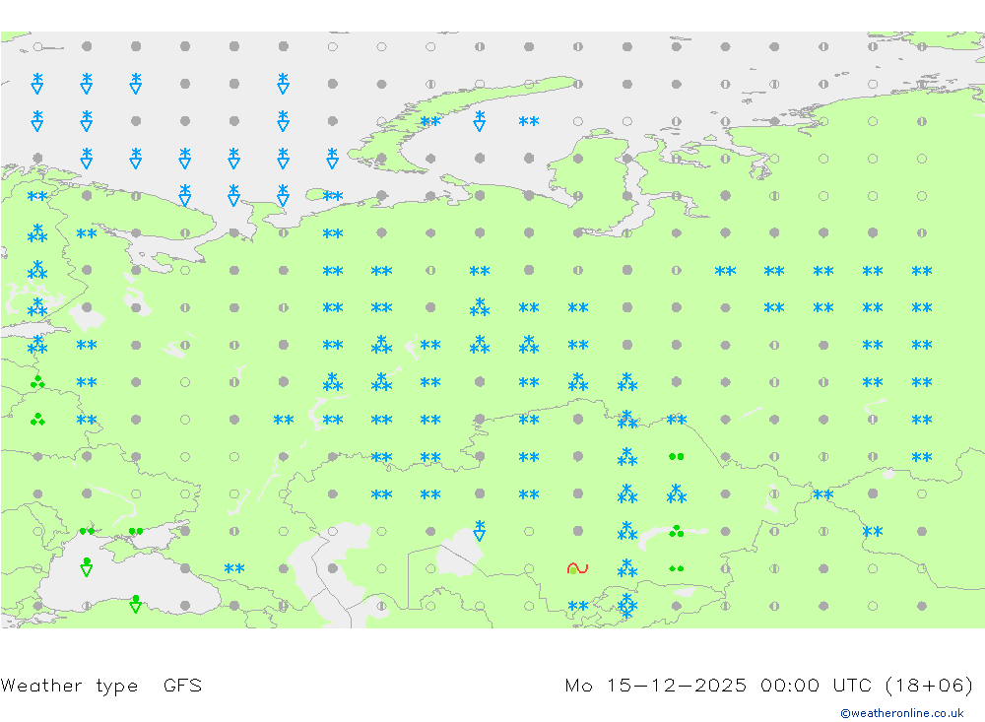
Task: Click the '(18+06)' forecast run text
Action: pos(929,685)
